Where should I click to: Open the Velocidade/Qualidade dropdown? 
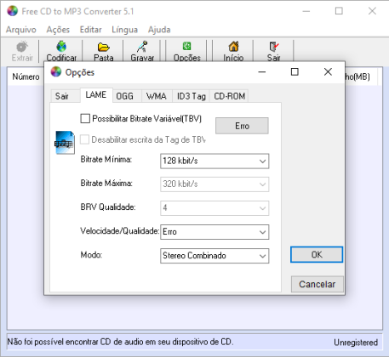pos(215,232)
